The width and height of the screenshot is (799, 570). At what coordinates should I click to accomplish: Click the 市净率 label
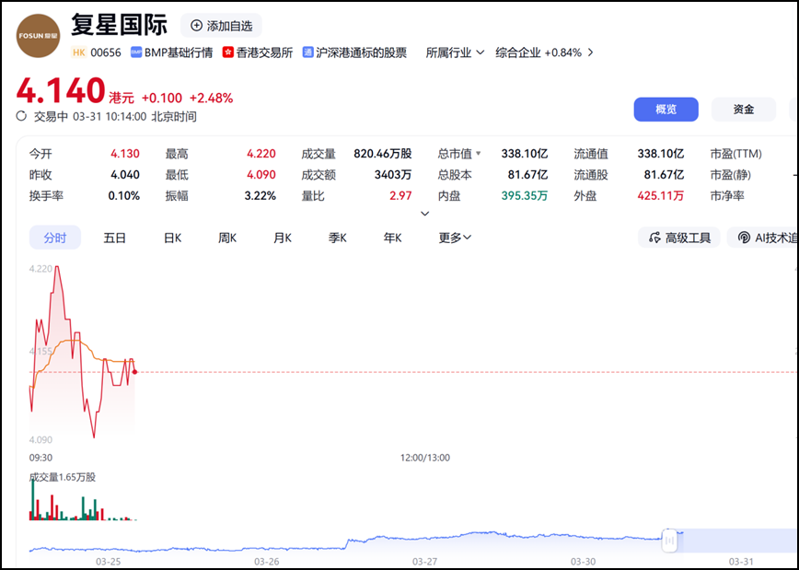tap(727, 196)
